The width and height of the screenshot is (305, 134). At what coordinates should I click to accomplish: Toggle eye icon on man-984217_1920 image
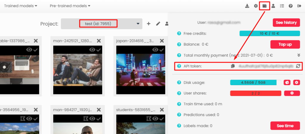pos(92,119)
